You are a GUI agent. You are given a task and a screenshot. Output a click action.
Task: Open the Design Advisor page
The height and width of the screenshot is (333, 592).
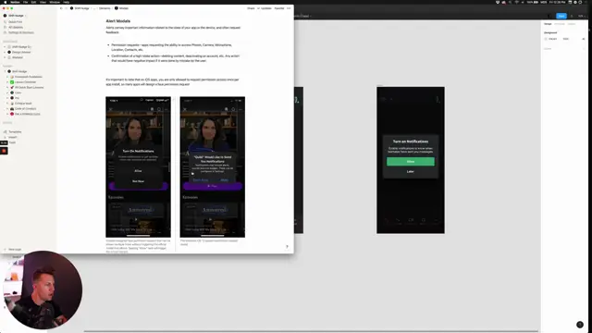click(21, 52)
